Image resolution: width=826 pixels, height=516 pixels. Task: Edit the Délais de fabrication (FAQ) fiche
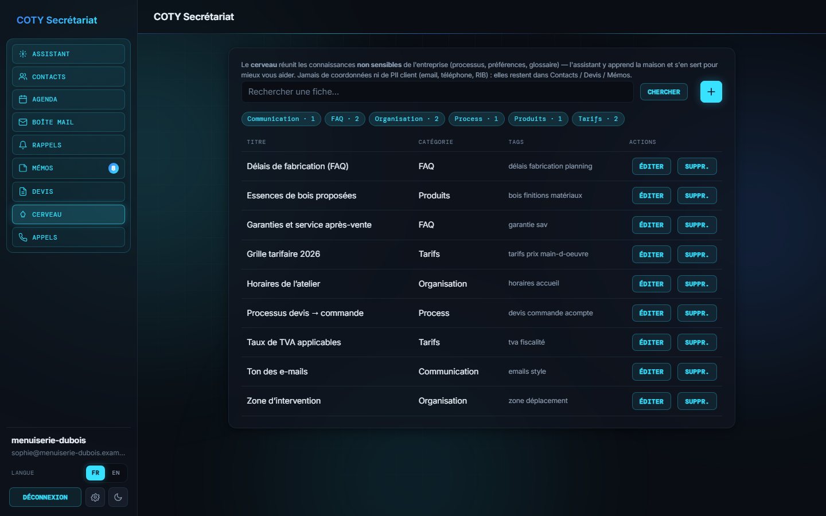(x=652, y=166)
